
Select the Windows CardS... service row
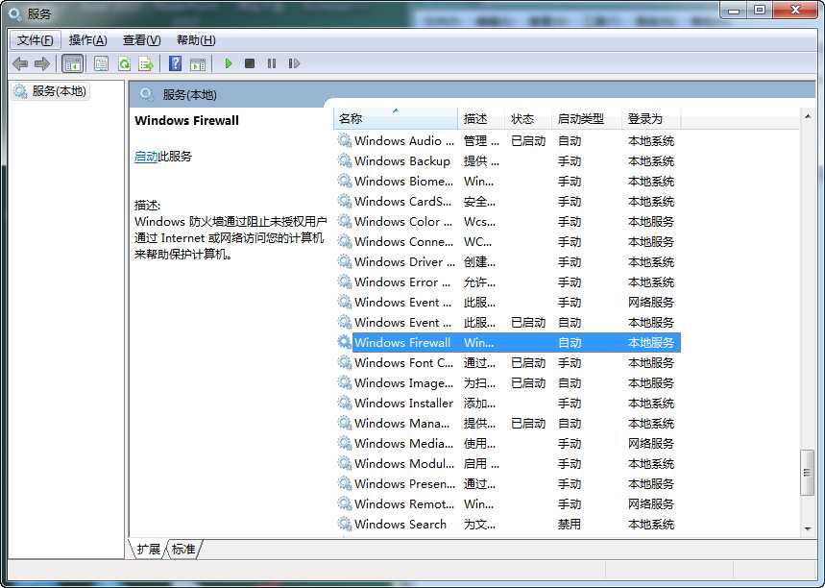click(507, 201)
